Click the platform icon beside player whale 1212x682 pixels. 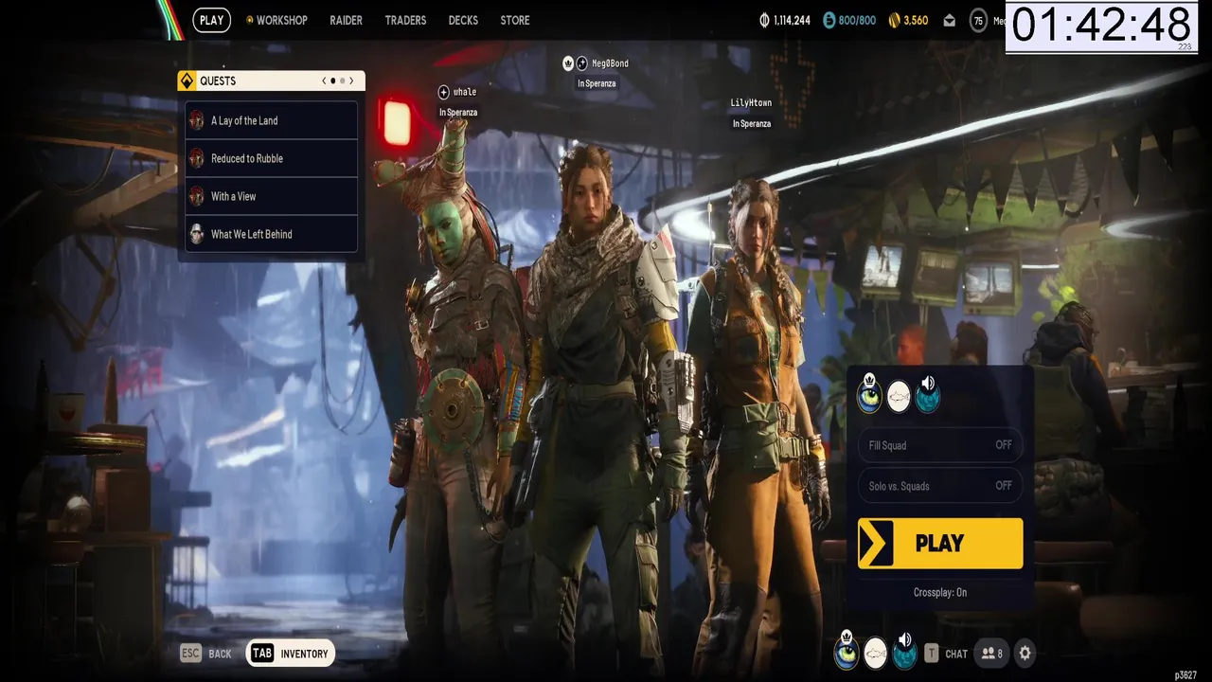[x=443, y=92]
